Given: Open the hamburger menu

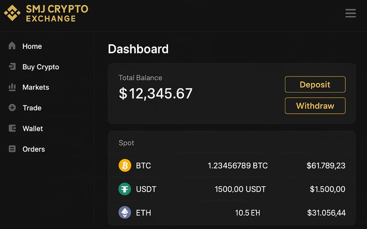Looking at the screenshot, I should [x=350, y=13].
